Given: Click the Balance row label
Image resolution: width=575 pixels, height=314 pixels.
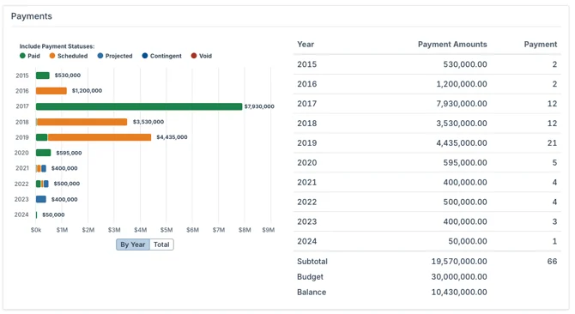Looking at the screenshot, I should coord(312,293).
